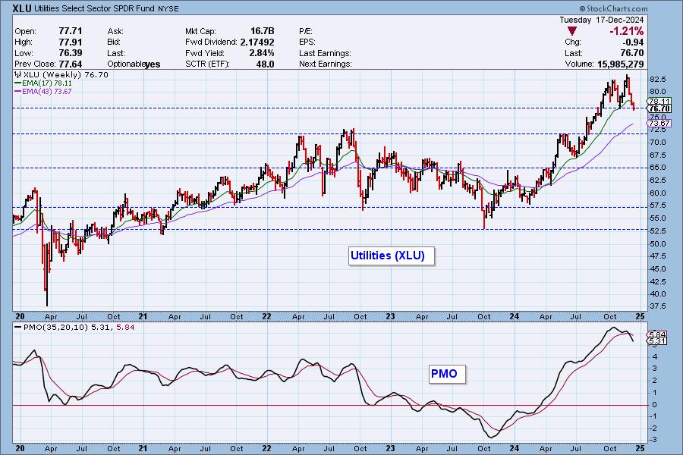The height and width of the screenshot is (455, 683).
Task: Click the Utilities (XLU) annotation box
Action: (392, 256)
